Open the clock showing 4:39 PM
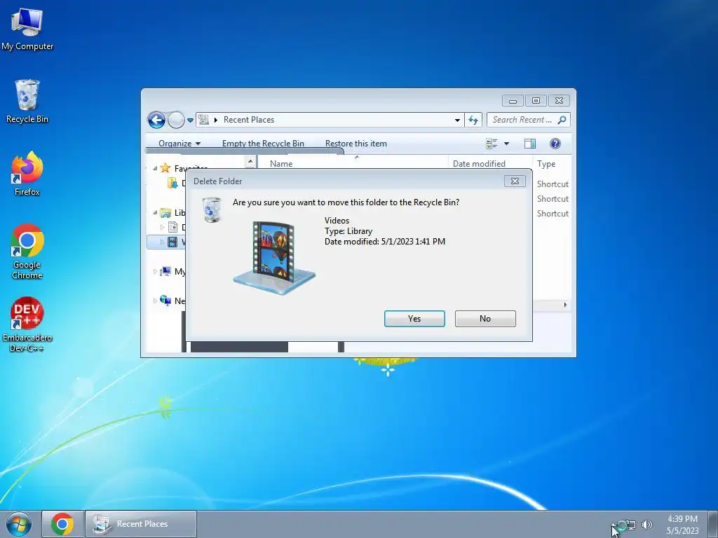718x538 pixels. click(x=682, y=525)
